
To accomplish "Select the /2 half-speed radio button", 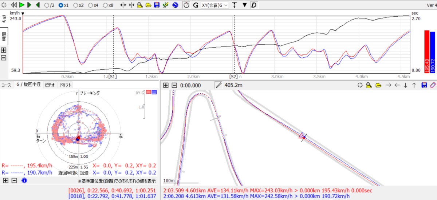I will [x=47, y=5].
